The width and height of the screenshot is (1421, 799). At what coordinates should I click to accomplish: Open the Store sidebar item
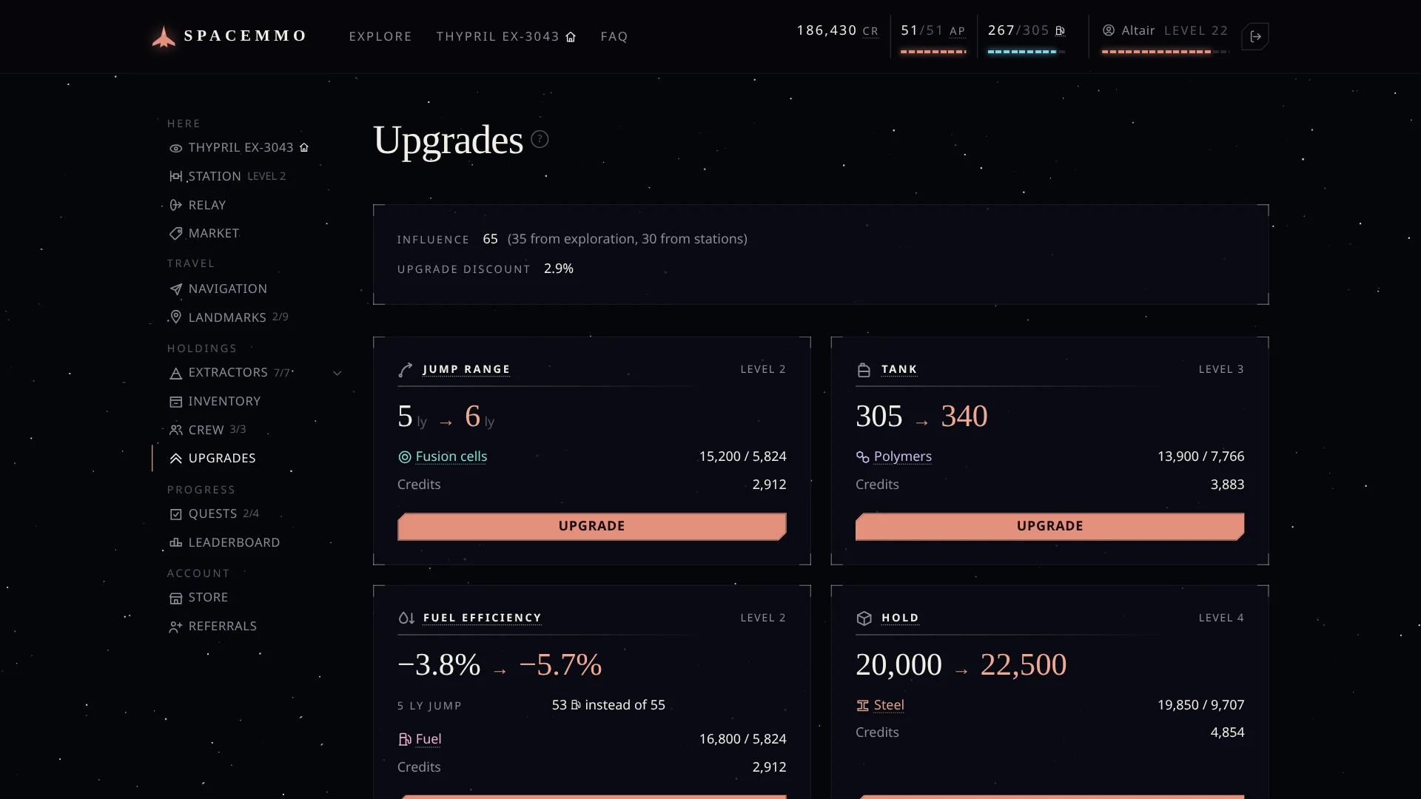[199, 597]
